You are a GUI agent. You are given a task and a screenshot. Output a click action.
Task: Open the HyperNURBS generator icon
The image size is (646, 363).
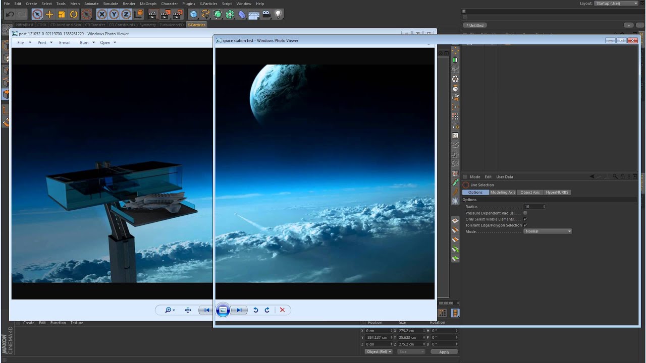tap(218, 15)
